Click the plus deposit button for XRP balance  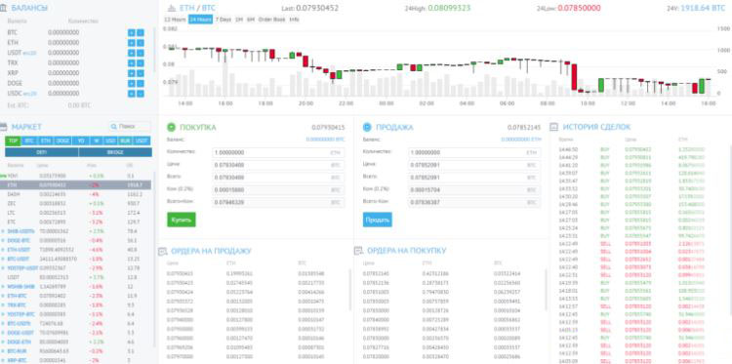131,73
